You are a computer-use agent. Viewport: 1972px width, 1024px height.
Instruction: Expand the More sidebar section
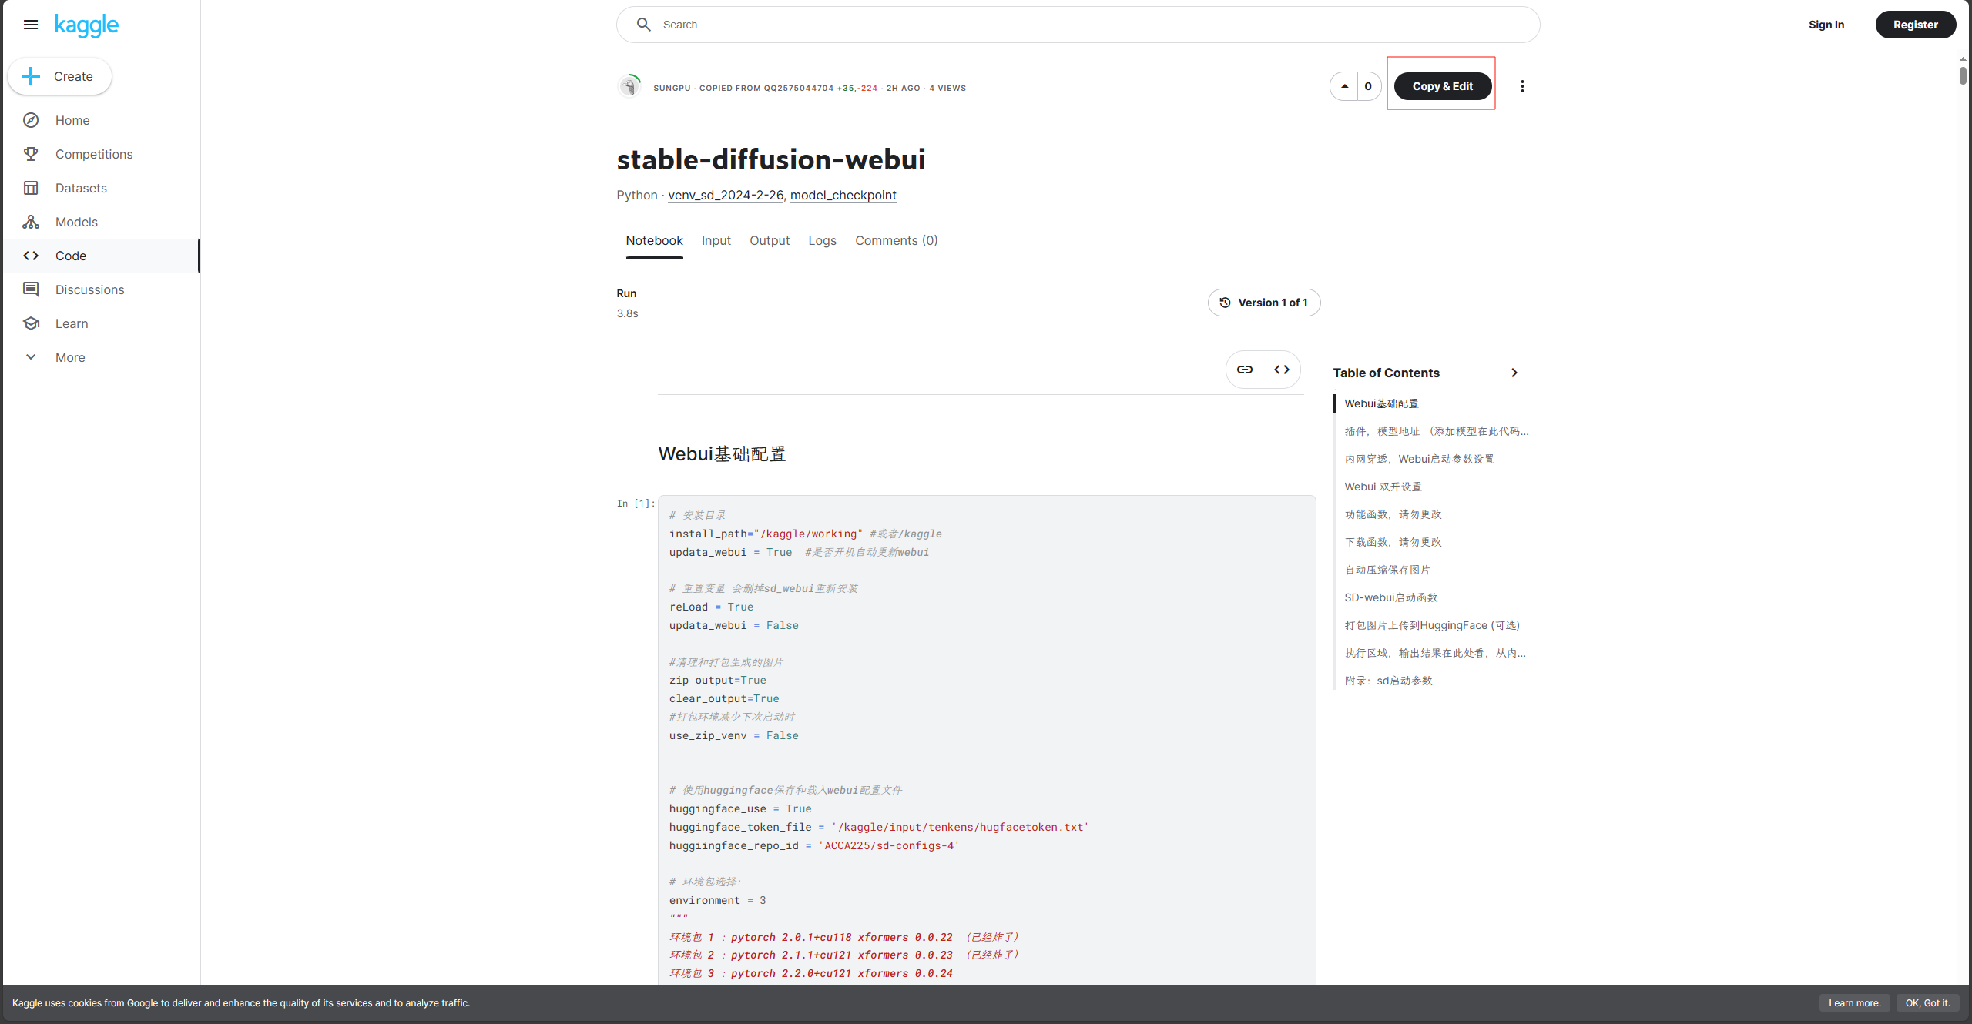click(x=69, y=357)
